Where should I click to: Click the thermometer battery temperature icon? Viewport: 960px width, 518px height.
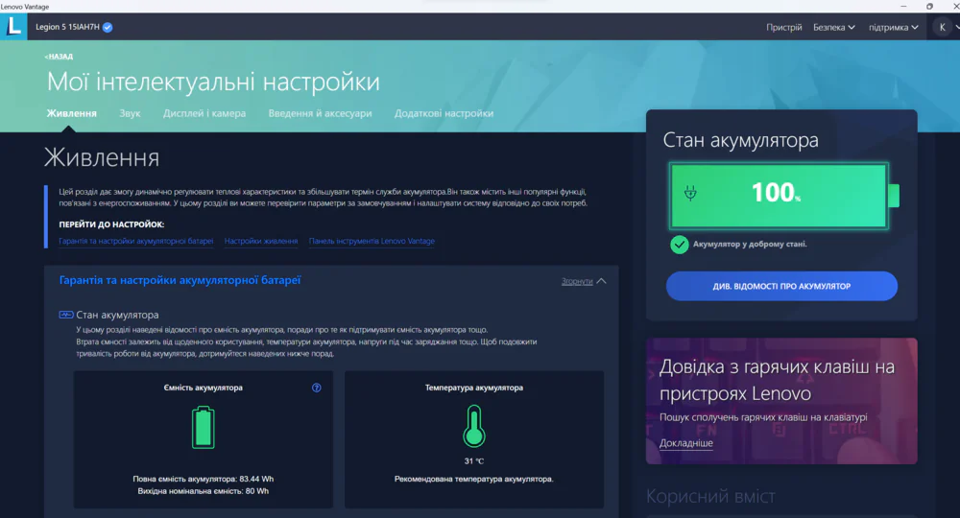click(474, 426)
